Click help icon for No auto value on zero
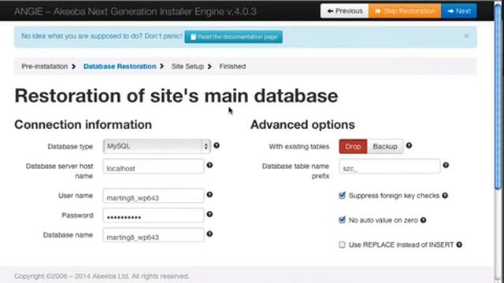This screenshot has width=504, height=283. 424,220
